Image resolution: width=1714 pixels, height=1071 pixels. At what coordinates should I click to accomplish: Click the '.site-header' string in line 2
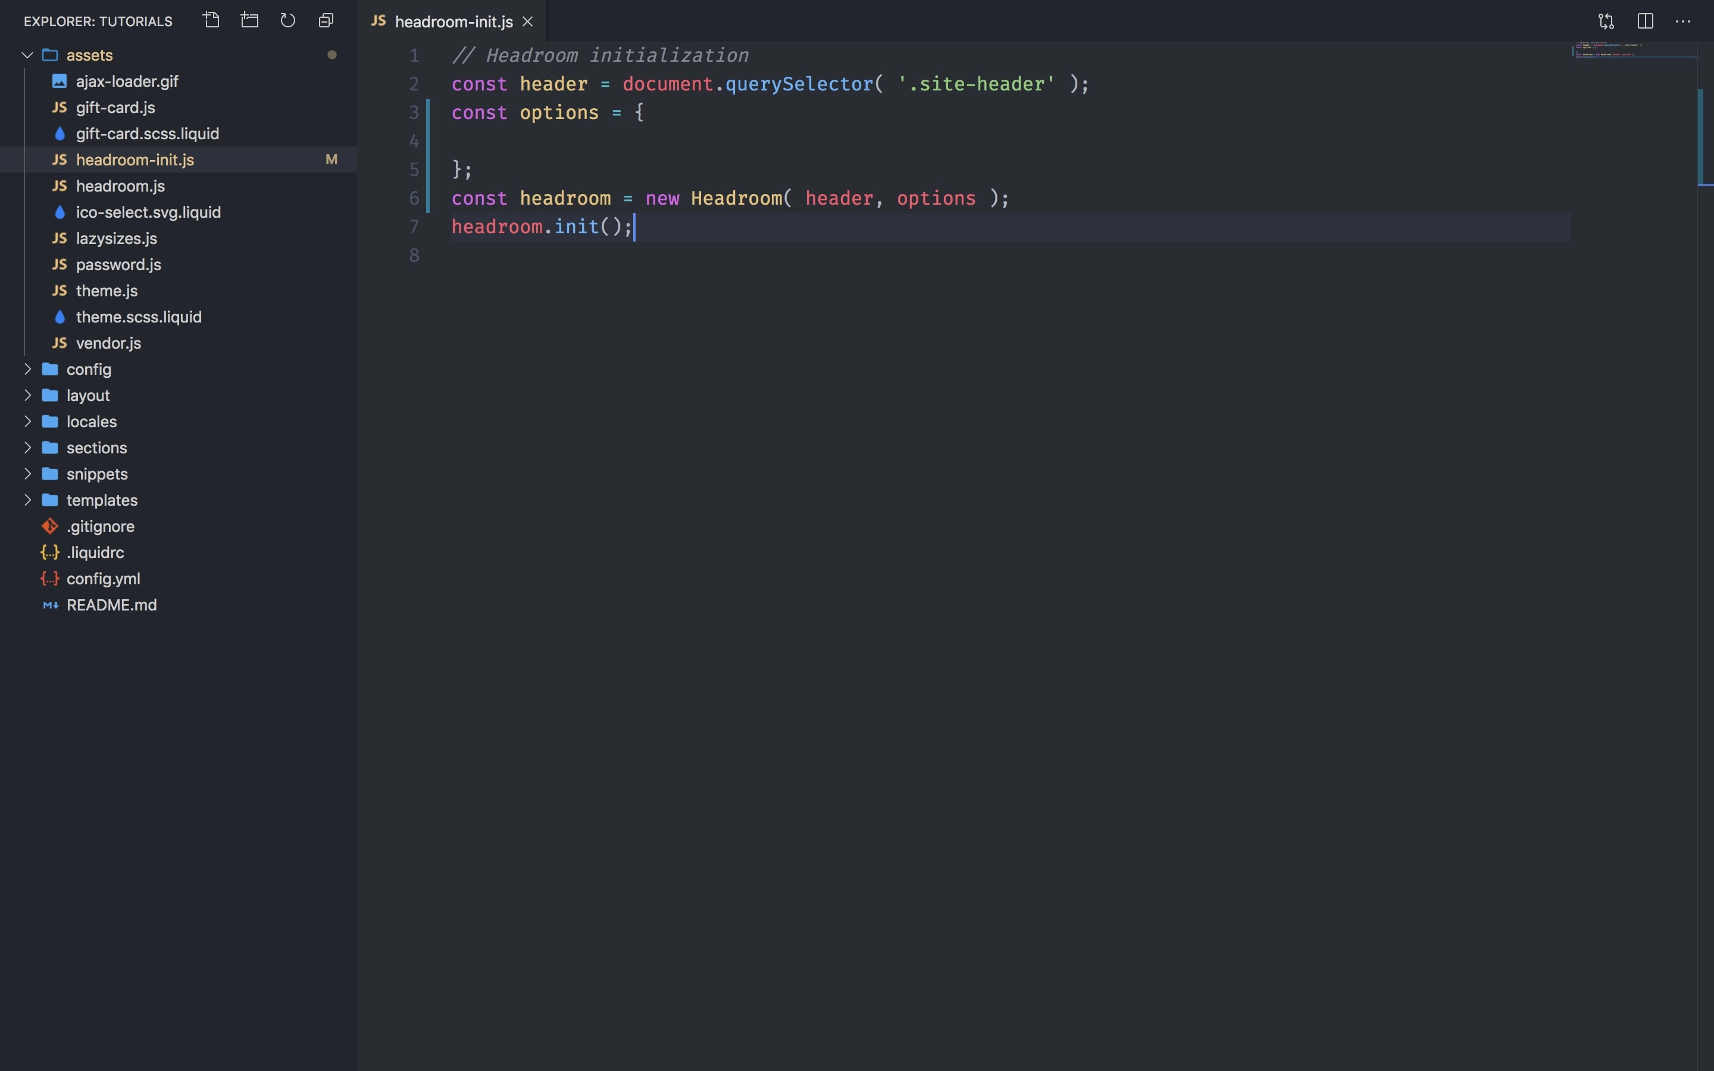[x=976, y=83]
